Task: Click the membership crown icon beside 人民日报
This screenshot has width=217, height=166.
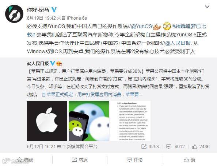Action: pyautogui.click(x=59, y=63)
